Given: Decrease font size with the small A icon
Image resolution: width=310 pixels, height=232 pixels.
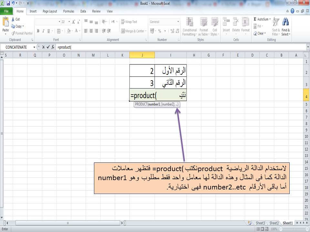Looking at the screenshot, I should 78,22.
